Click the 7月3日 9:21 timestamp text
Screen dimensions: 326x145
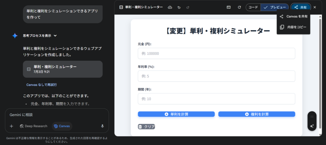click(42, 72)
